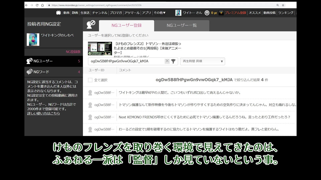This screenshot has width=321, height=180.
Task: Open the browser home page icon
Action: click(42, 5)
